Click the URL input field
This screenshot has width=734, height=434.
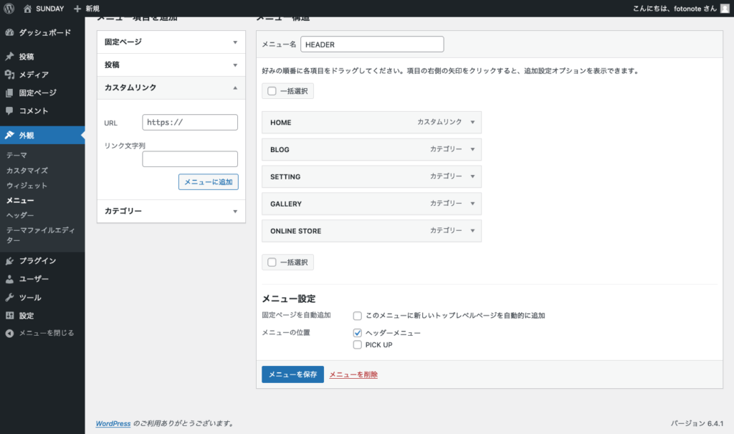click(x=190, y=123)
